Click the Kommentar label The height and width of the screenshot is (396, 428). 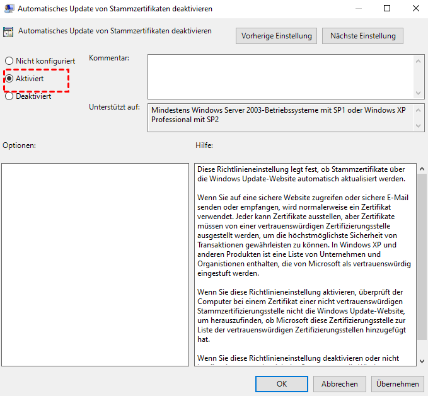click(109, 58)
